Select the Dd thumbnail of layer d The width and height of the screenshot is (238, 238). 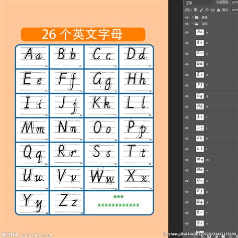[x=200, y=64]
